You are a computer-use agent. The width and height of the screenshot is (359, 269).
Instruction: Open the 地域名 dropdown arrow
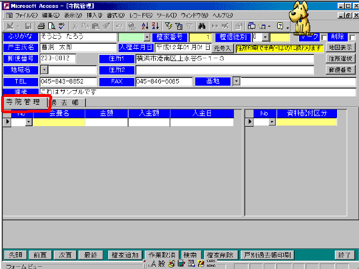(44, 69)
